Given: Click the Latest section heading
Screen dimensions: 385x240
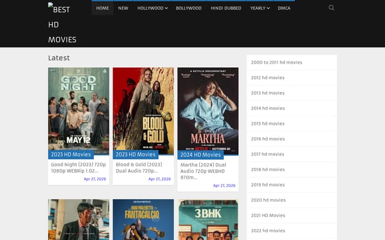Looking at the screenshot, I should [x=59, y=58].
